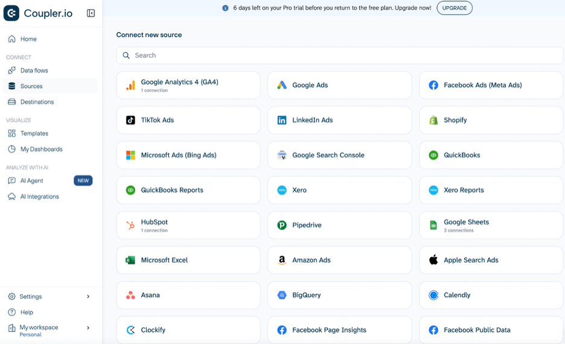Click the Google Analytics 4 bar chart icon
This screenshot has width=565, height=344.
130,85
